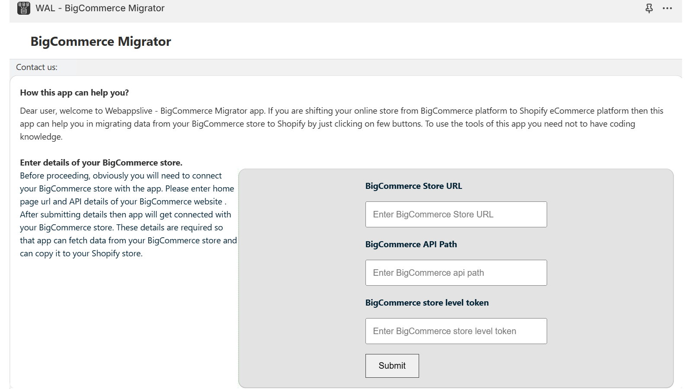
Task: Pin the app using the pin icon
Action: pyautogui.click(x=649, y=8)
